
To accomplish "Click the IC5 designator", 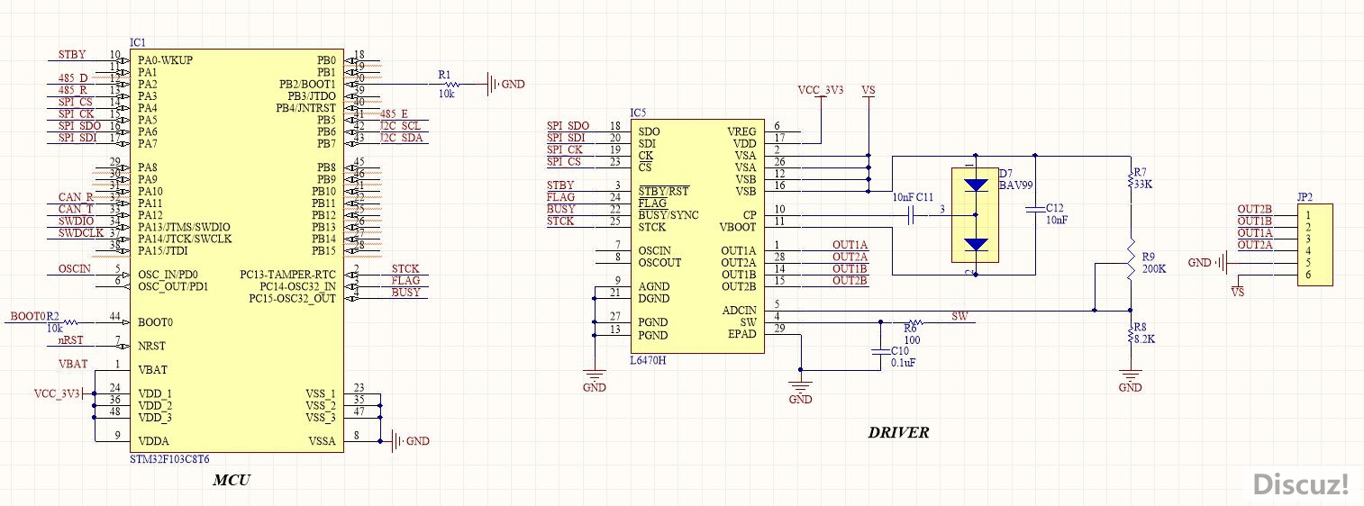I will pos(638,113).
